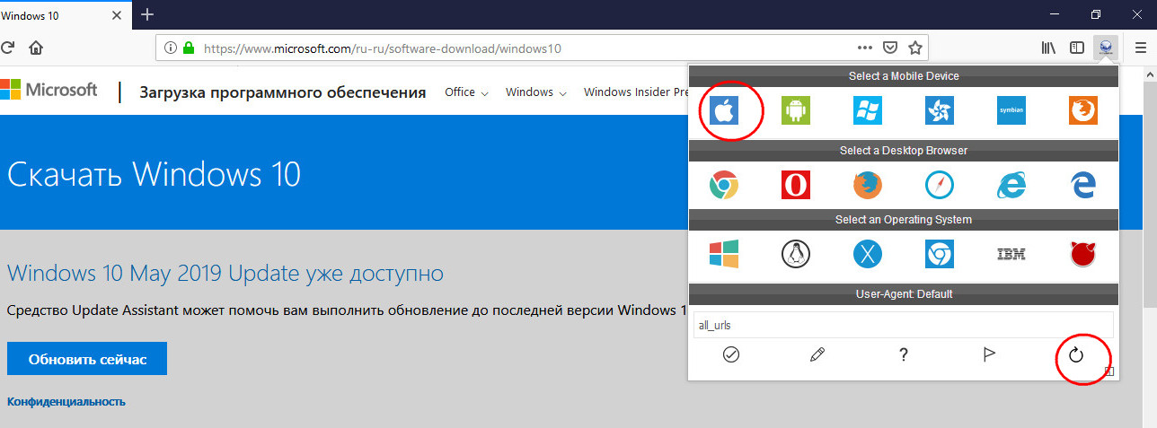Pick the Tizen mobile device icon

(x=940, y=110)
